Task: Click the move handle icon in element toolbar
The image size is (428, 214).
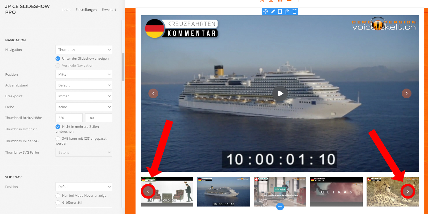Action: point(266,11)
